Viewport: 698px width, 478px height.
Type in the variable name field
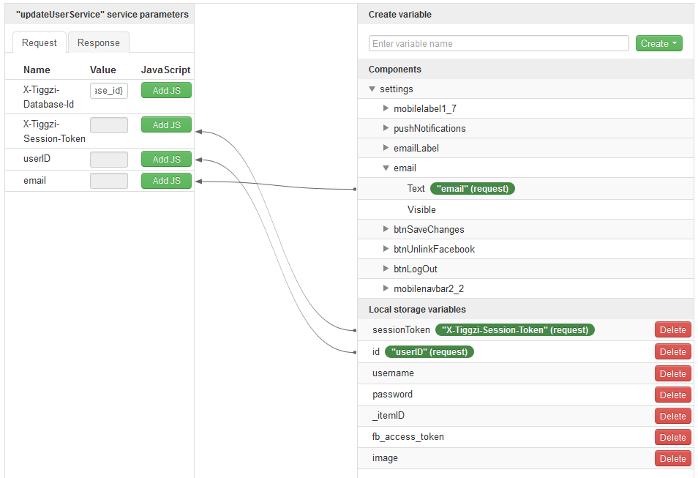coord(498,43)
